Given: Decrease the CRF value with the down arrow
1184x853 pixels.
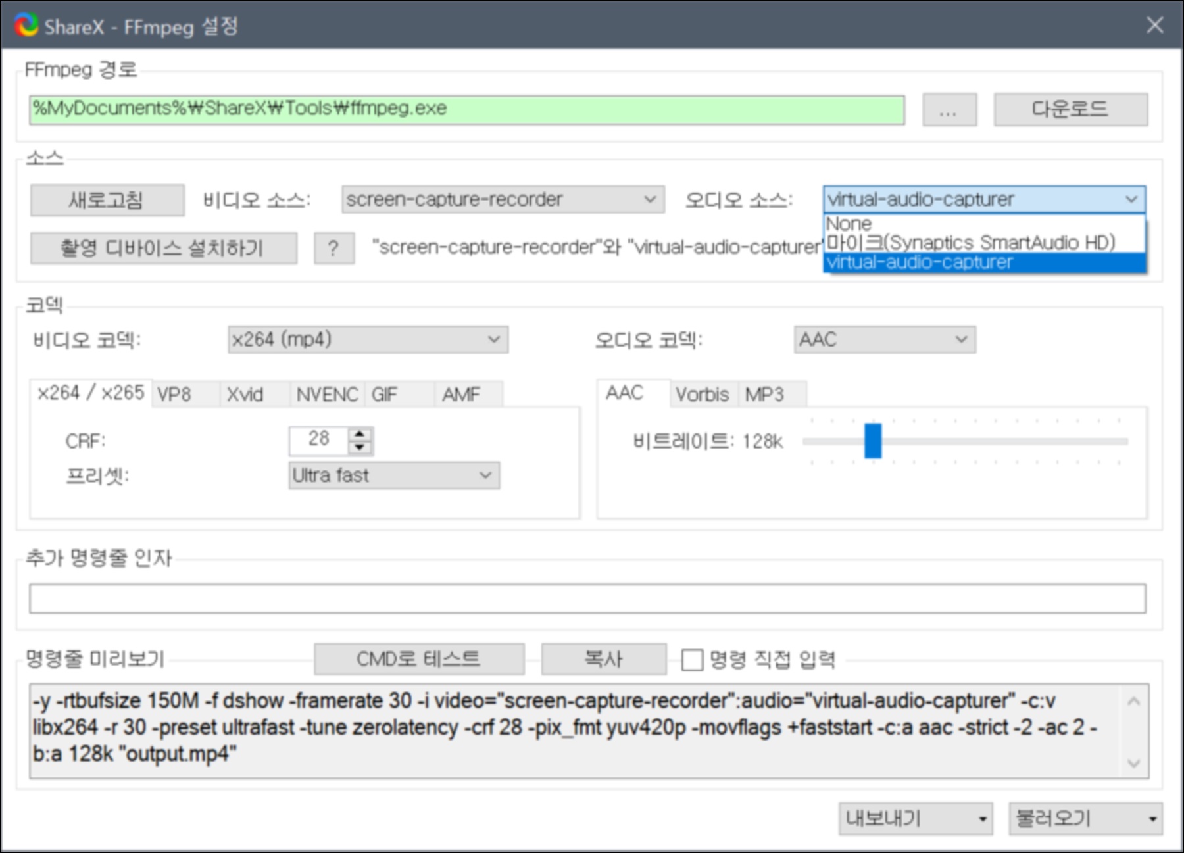Looking at the screenshot, I should tap(360, 448).
